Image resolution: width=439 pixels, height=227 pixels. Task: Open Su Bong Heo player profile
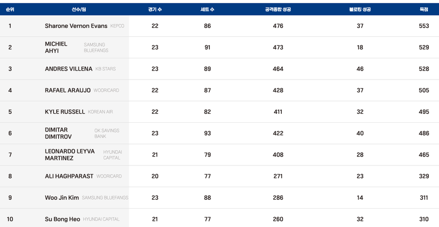[62, 219]
